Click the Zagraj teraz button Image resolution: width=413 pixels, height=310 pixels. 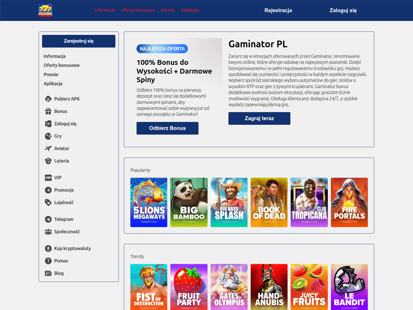click(259, 118)
